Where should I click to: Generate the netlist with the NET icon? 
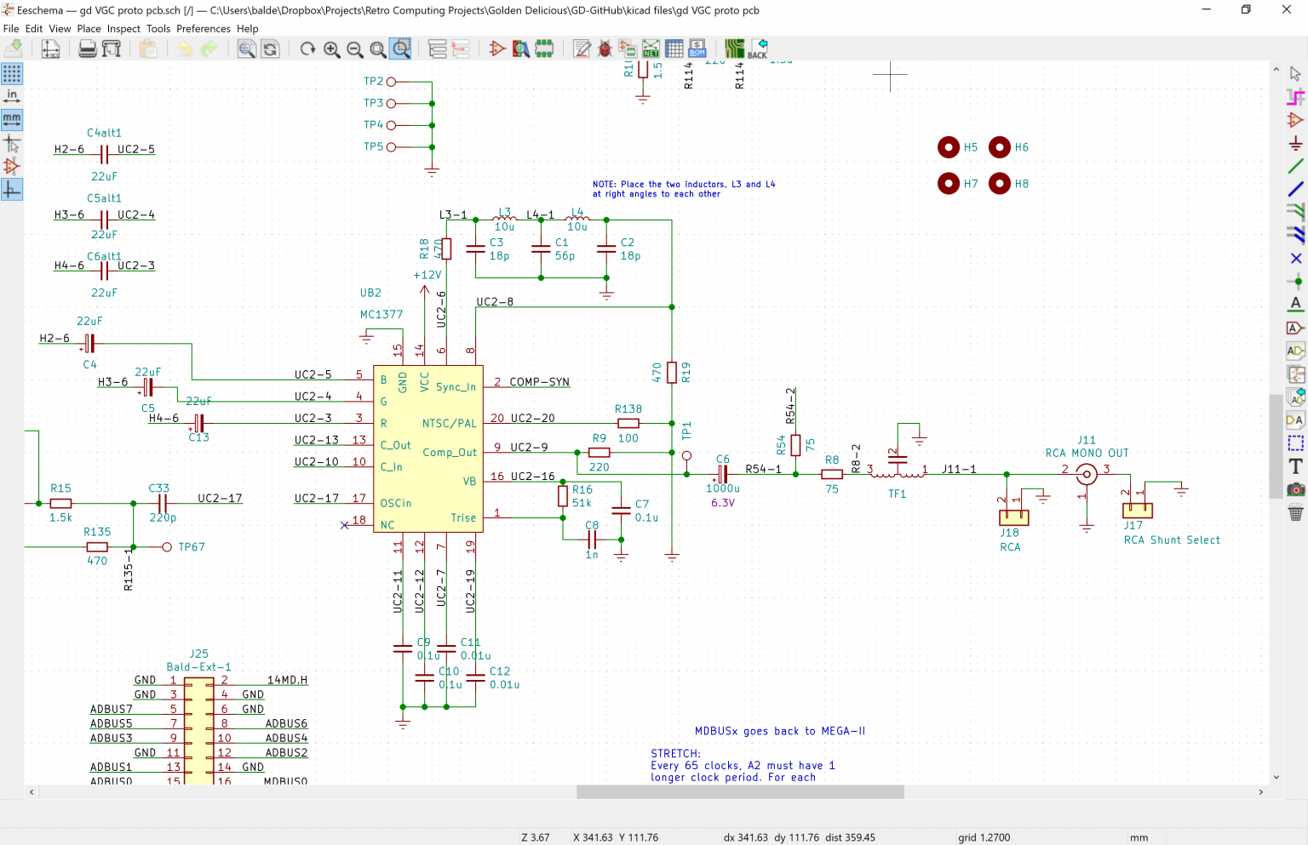(x=651, y=49)
